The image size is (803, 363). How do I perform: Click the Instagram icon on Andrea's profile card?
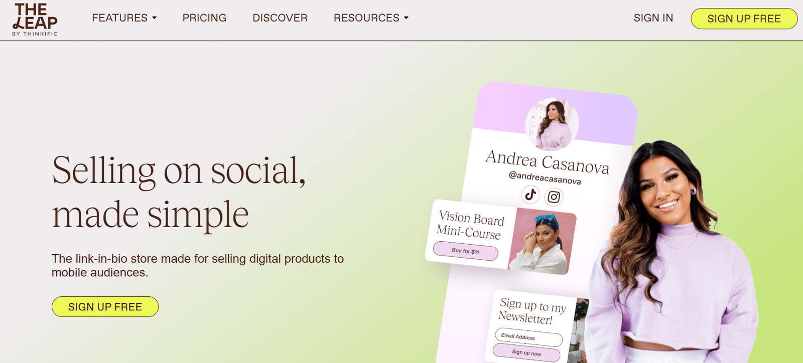554,197
